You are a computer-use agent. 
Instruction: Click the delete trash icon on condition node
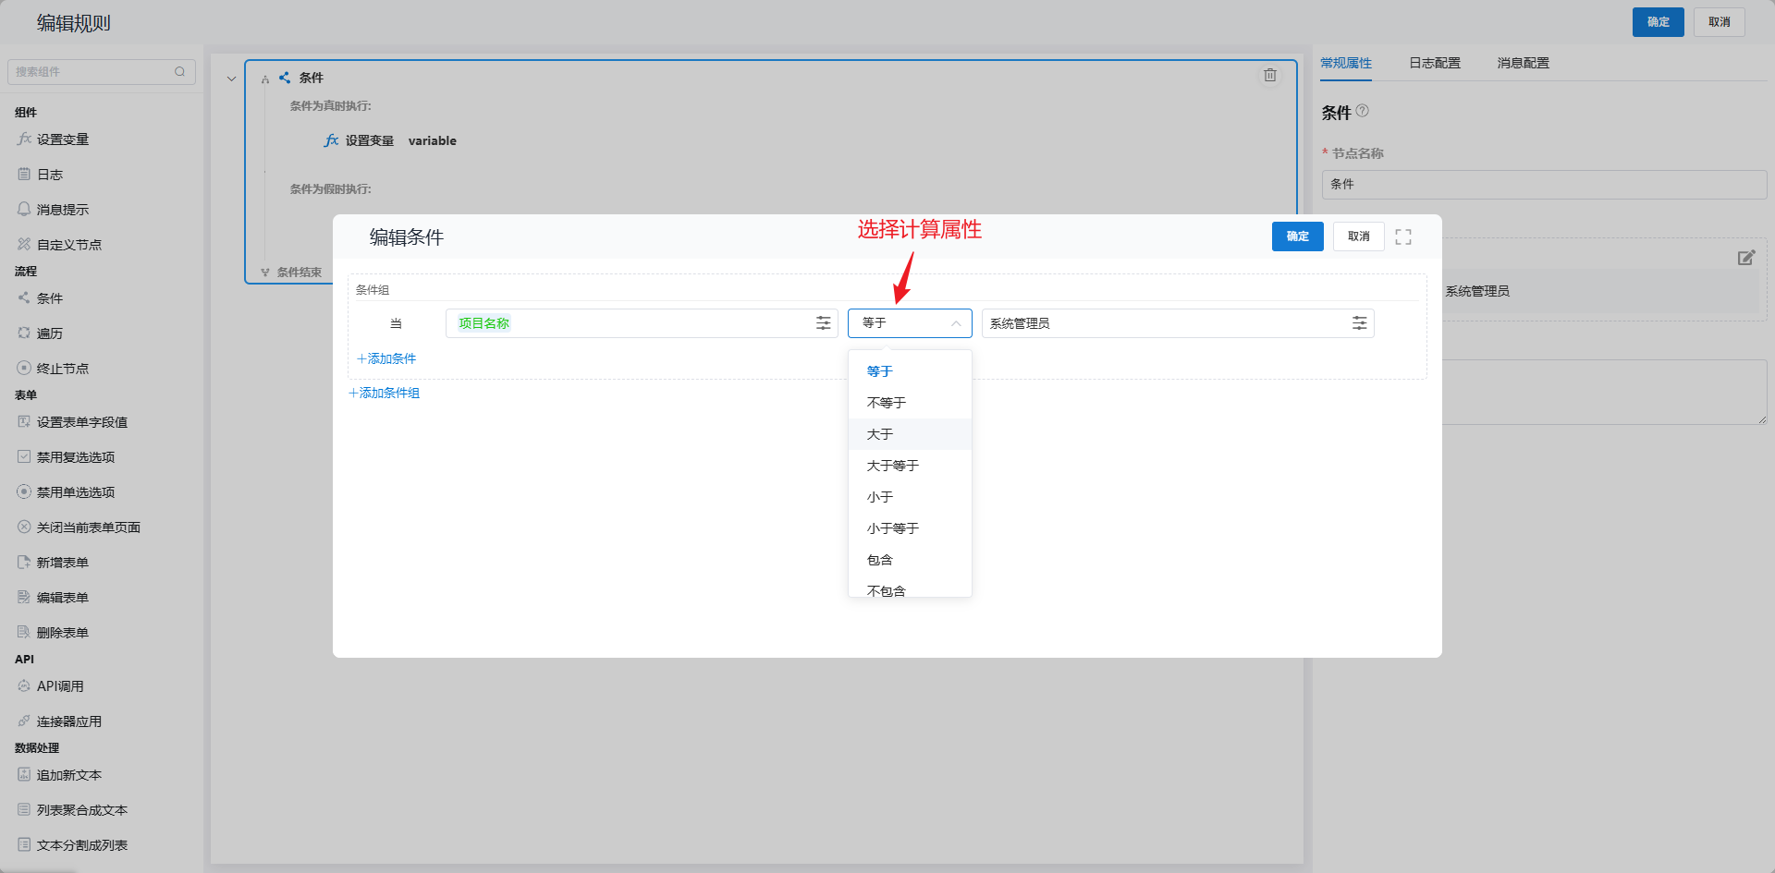(1270, 76)
